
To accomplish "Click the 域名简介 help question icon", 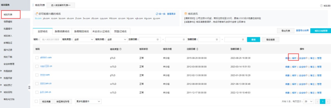I will (322, 6).
